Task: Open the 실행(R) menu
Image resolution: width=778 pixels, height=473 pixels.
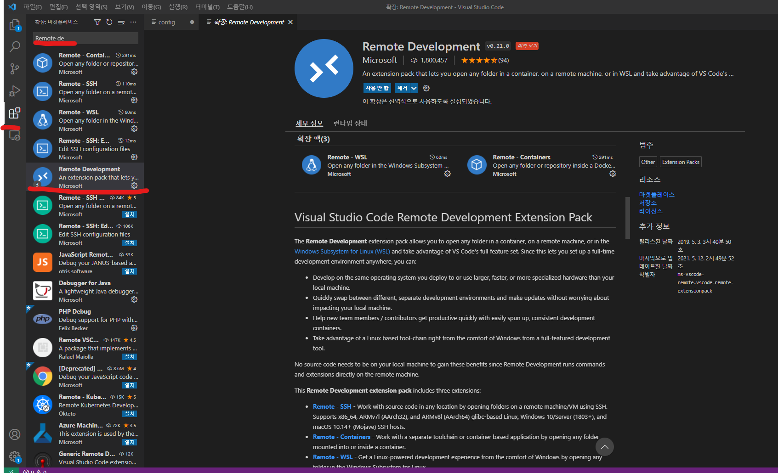Action: pos(178,7)
